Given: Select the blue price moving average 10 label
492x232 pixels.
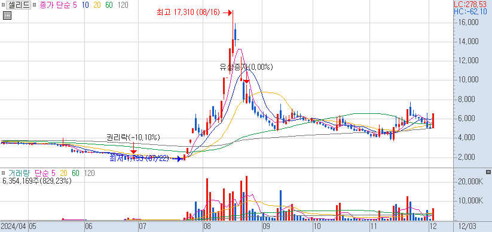Looking at the screenshot, I should 85,5.
